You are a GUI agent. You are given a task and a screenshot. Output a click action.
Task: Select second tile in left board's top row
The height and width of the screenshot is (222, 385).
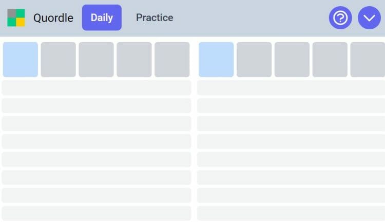coord(58,60)
